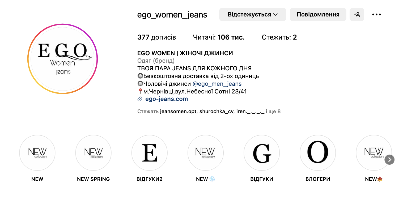This screenshot has height=205, width=399.
Task: View the ВІДГУКИ2 highlight with letter E
Action: 150,153
